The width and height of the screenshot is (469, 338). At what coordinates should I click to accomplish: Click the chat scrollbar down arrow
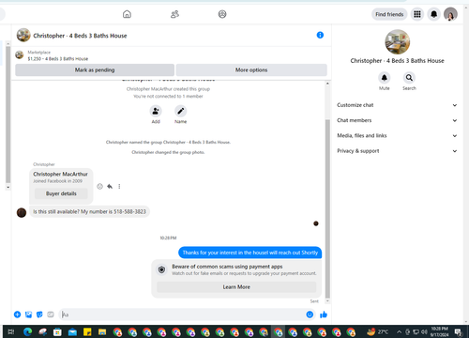point(327,301)
